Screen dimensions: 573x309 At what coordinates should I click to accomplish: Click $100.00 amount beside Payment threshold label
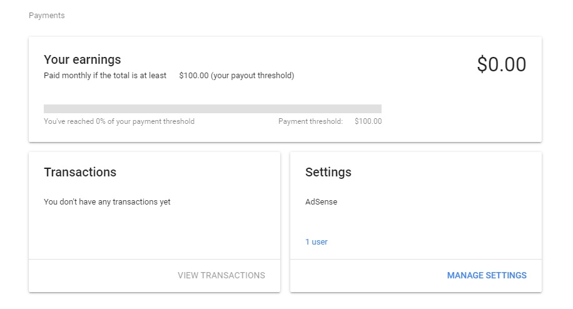pos(368,121)
